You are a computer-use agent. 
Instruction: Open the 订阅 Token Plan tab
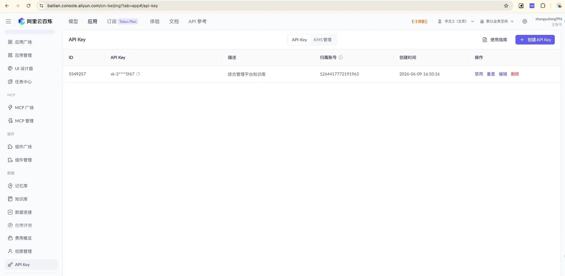coord(122,21)
